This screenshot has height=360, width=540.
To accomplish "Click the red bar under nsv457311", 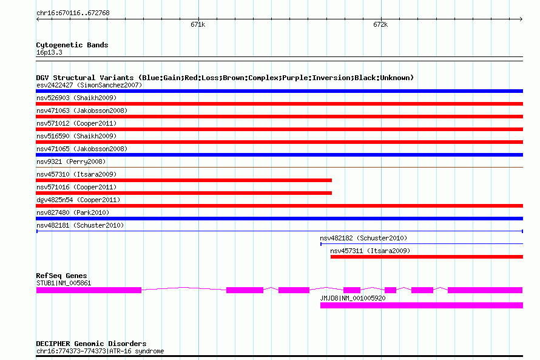I will pos(427,257).
